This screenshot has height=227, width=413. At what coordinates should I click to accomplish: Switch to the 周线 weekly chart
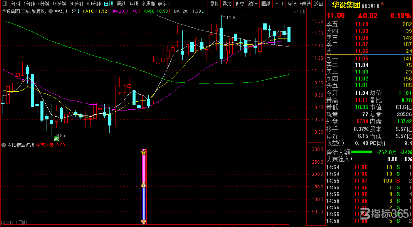pos(121,4)
